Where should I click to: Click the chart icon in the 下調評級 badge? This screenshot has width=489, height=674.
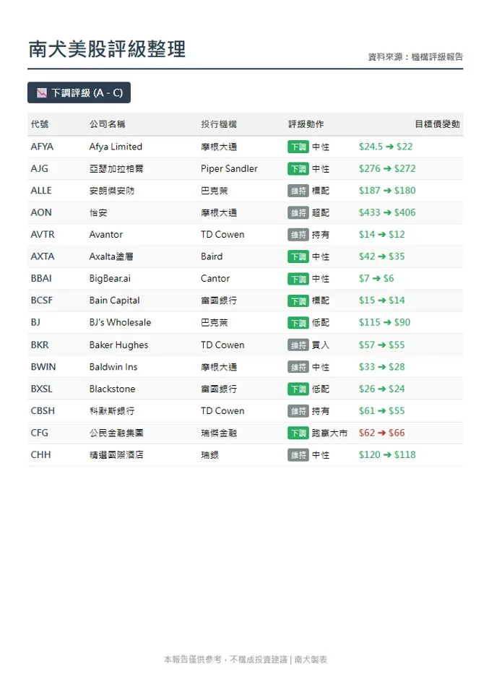41,93
